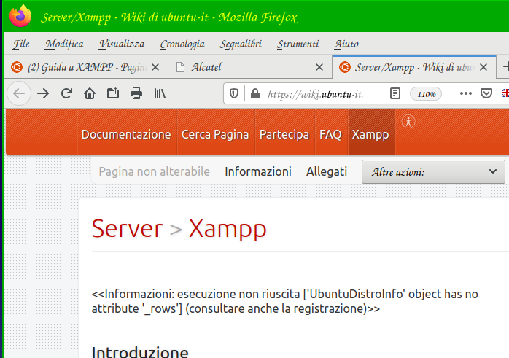Open the FAQ navbar link
Image resolution: width=509 pixels, height=358 pixels.
(330, 134)
